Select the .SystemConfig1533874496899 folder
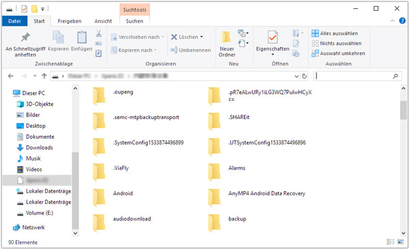Image resolution: width=409 pixels, height=249 pixels. [138, 147]
